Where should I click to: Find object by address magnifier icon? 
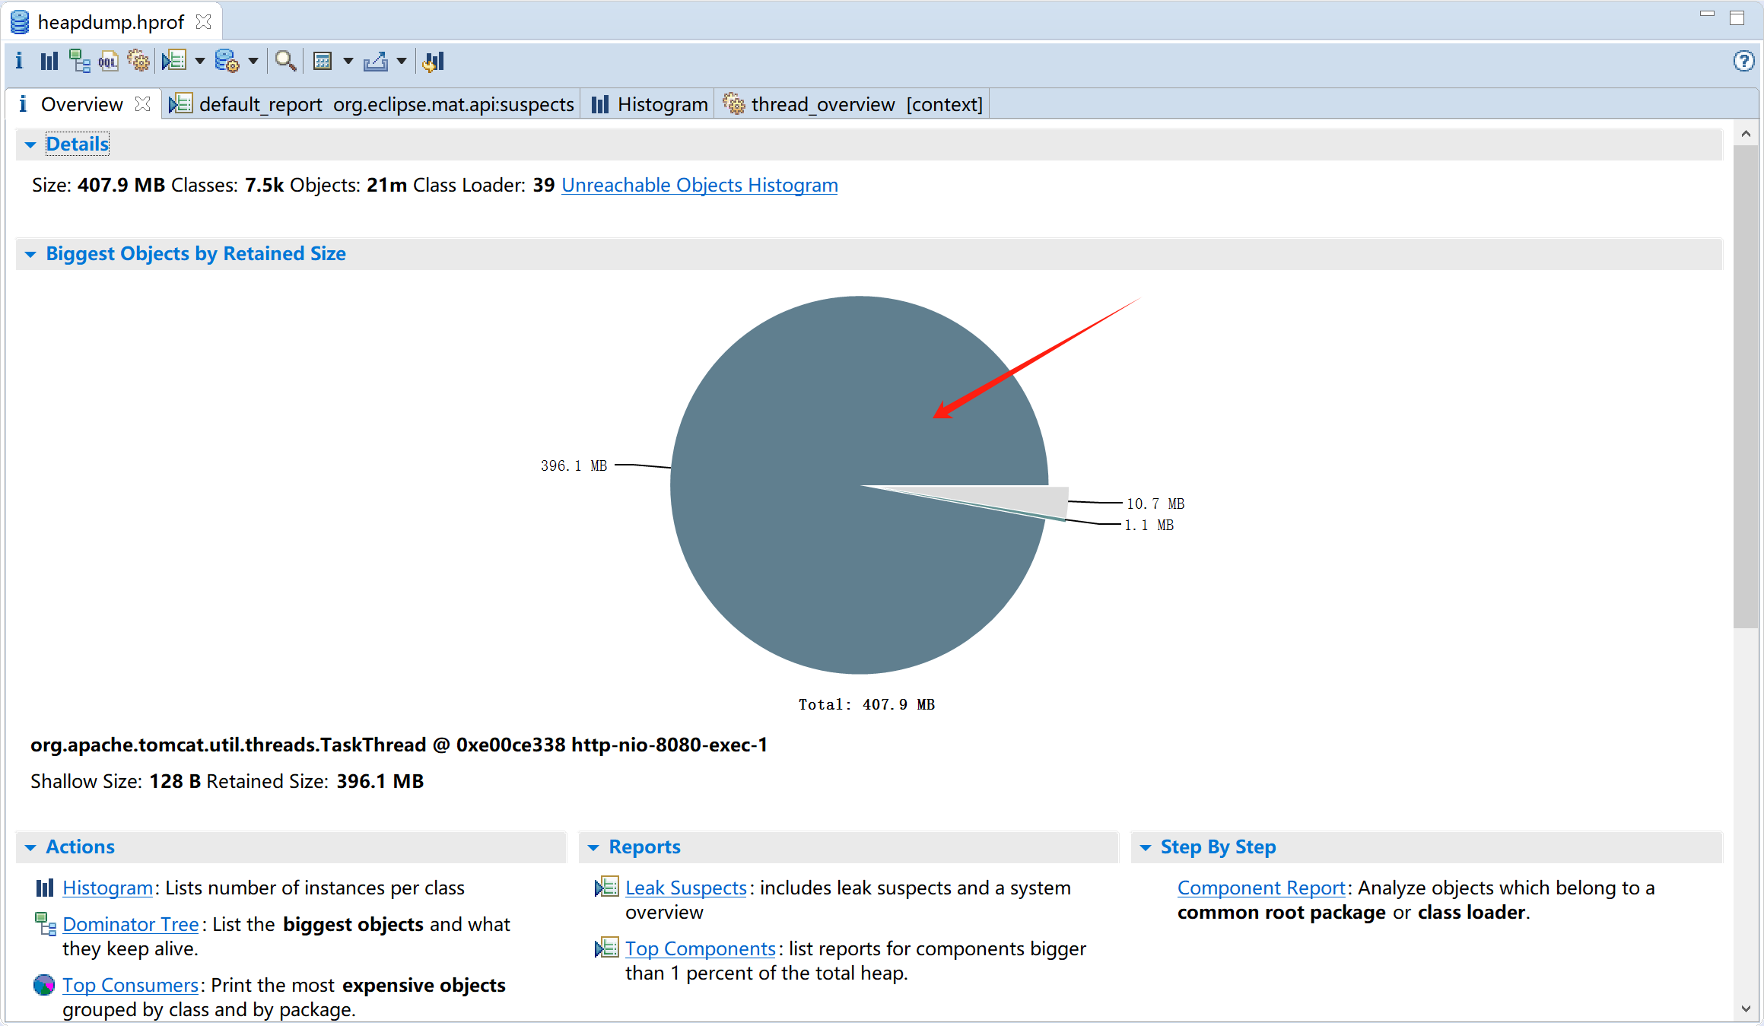(285, 61)
